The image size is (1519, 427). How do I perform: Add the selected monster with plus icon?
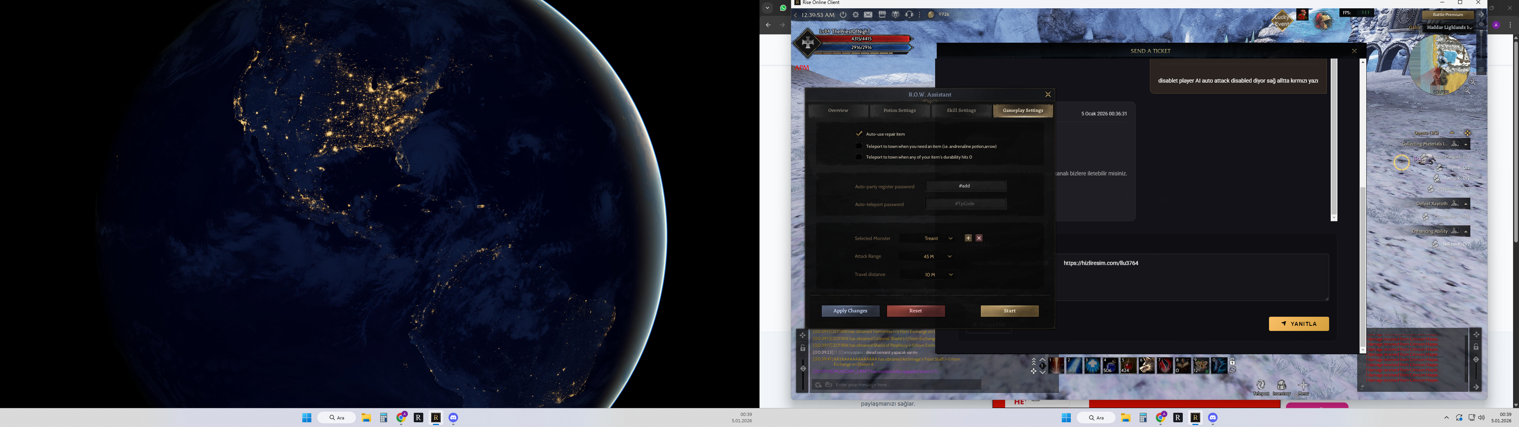click(968, 238)
